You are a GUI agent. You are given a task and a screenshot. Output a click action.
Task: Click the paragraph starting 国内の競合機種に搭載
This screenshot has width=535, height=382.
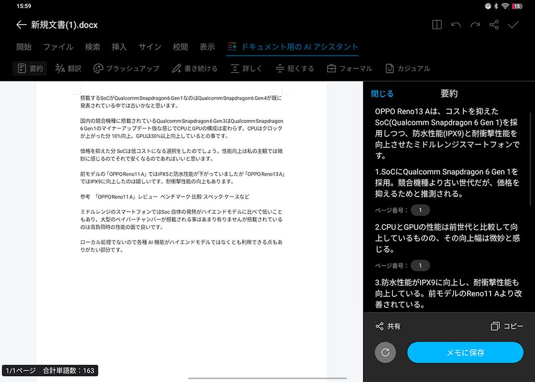tap(181, 129)
